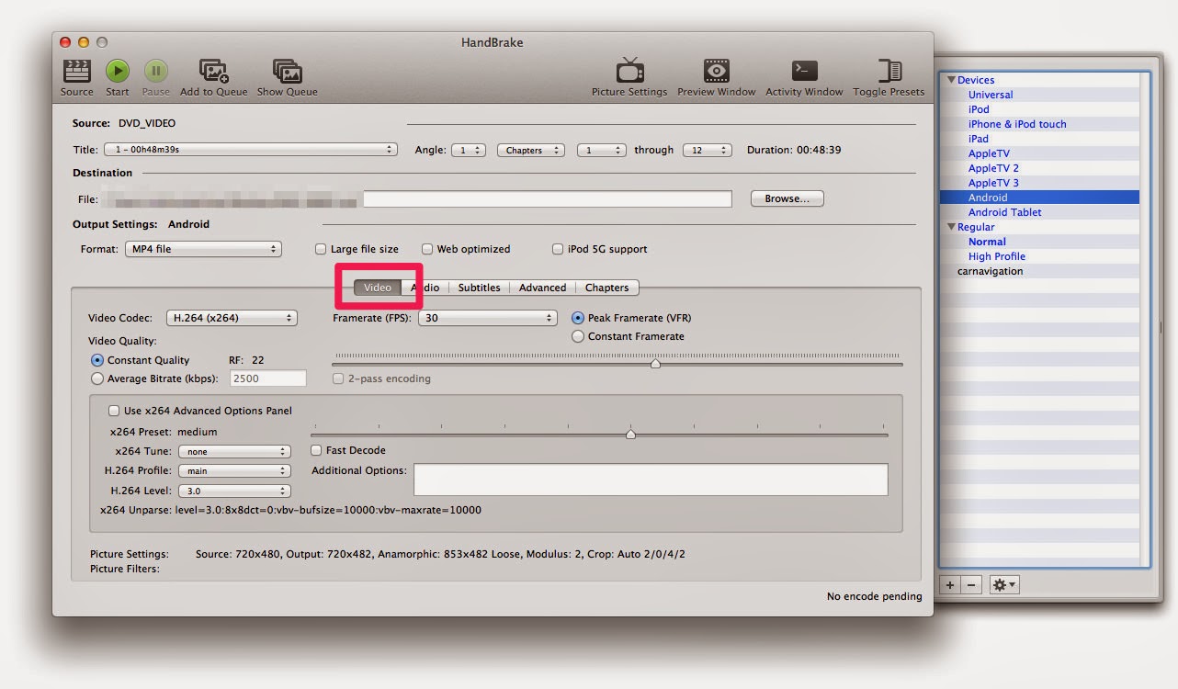
Task: Switch to the Subtitles tab
Action: tap(479, 288)
